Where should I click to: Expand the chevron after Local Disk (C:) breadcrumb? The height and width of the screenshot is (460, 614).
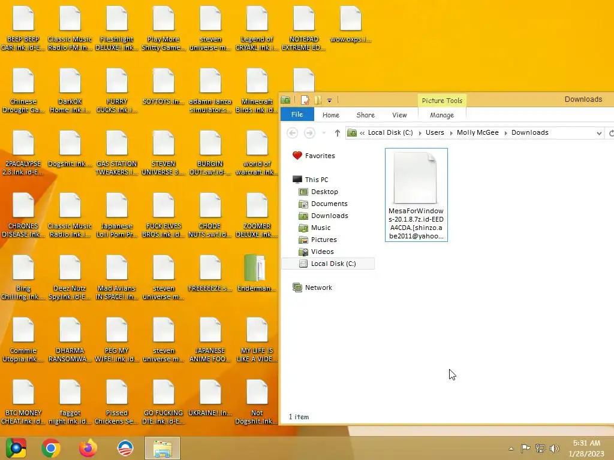coord(420,133)
